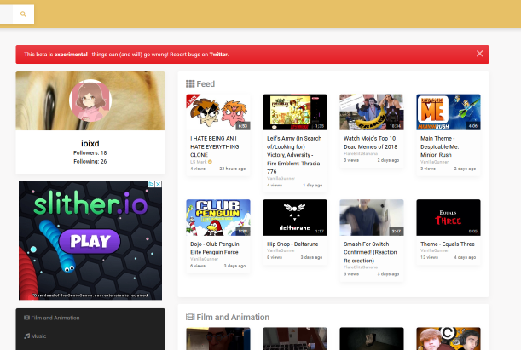Click the Feed grid icon

coord(190,84)
